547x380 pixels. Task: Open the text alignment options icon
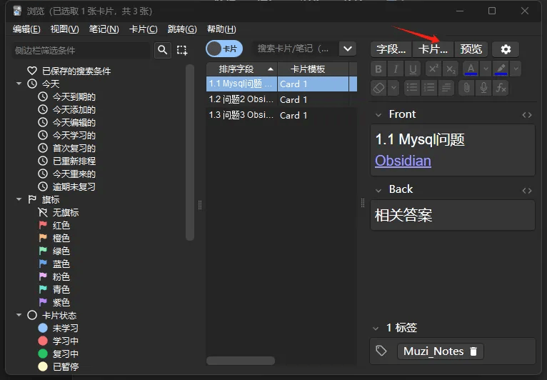[446, 88]
